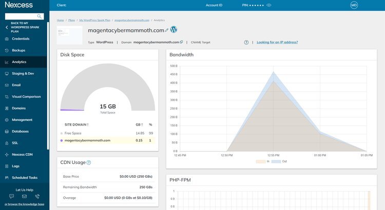
Task: Click the Backups clock icon
Action: pos(7,50)
